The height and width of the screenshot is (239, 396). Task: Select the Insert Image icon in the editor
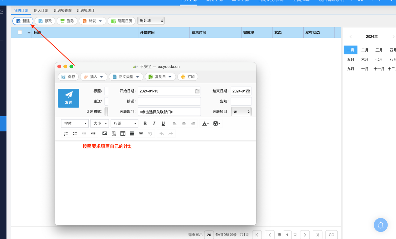click(x=105, y=133)
